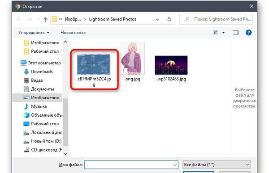Screen dimensions: 269x173
Task: Select the Изобр... breadcrumb segment
Action: (x=73, y=19)
